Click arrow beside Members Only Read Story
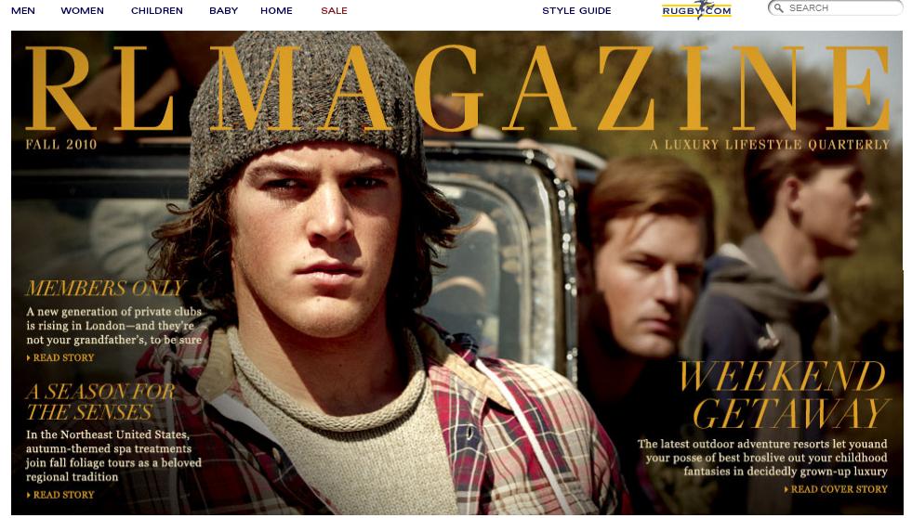This screenshot has height=518, width=912. coord(29,357)
